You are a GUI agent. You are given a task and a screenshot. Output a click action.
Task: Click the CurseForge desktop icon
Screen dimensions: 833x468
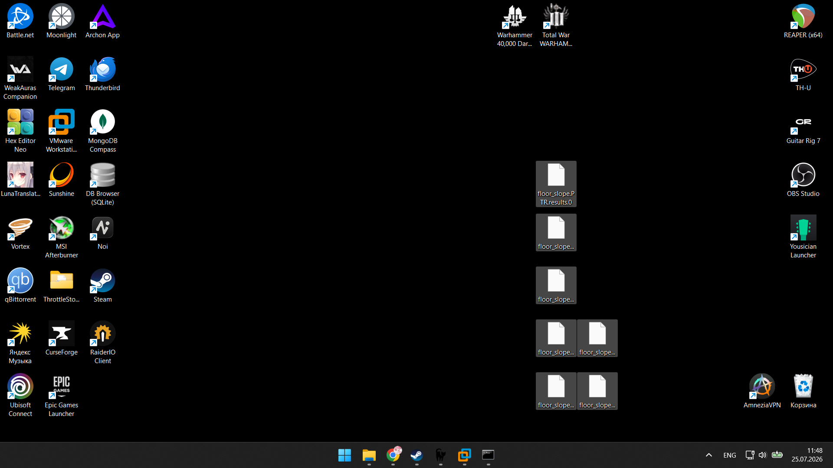[61, 338]
